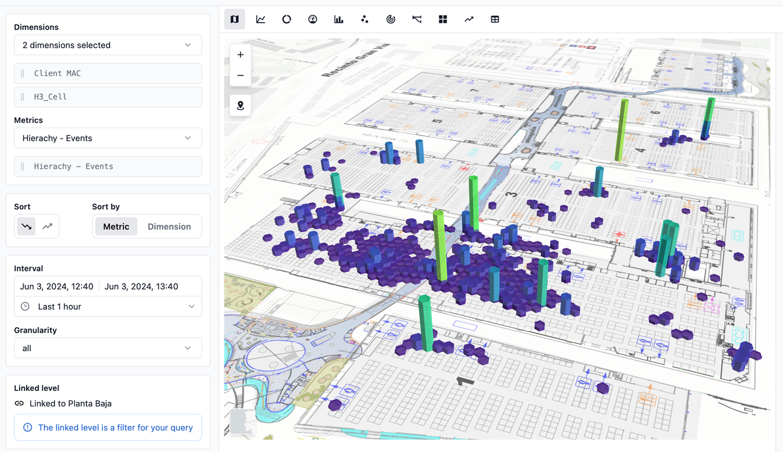This screenshot has width=783, height=452.
Task: Open the Dimensions selection dropdown
Action: click(x=107, y=45)
